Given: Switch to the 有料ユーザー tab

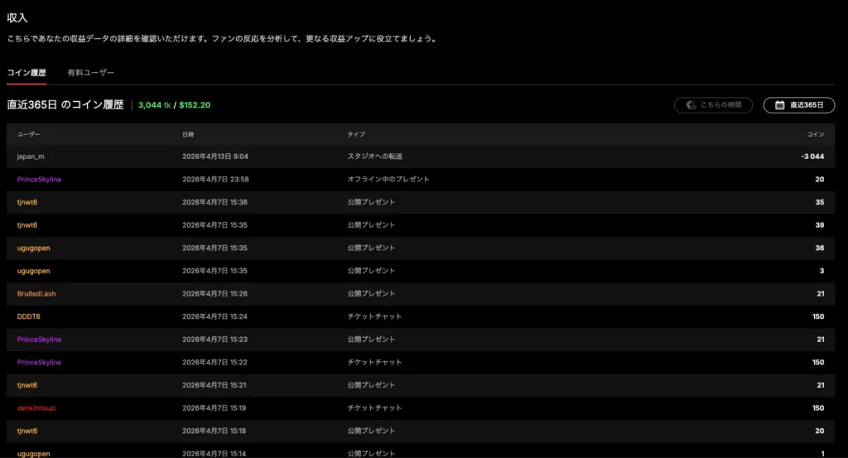Looking at the screenshot, I should point(90,72).
